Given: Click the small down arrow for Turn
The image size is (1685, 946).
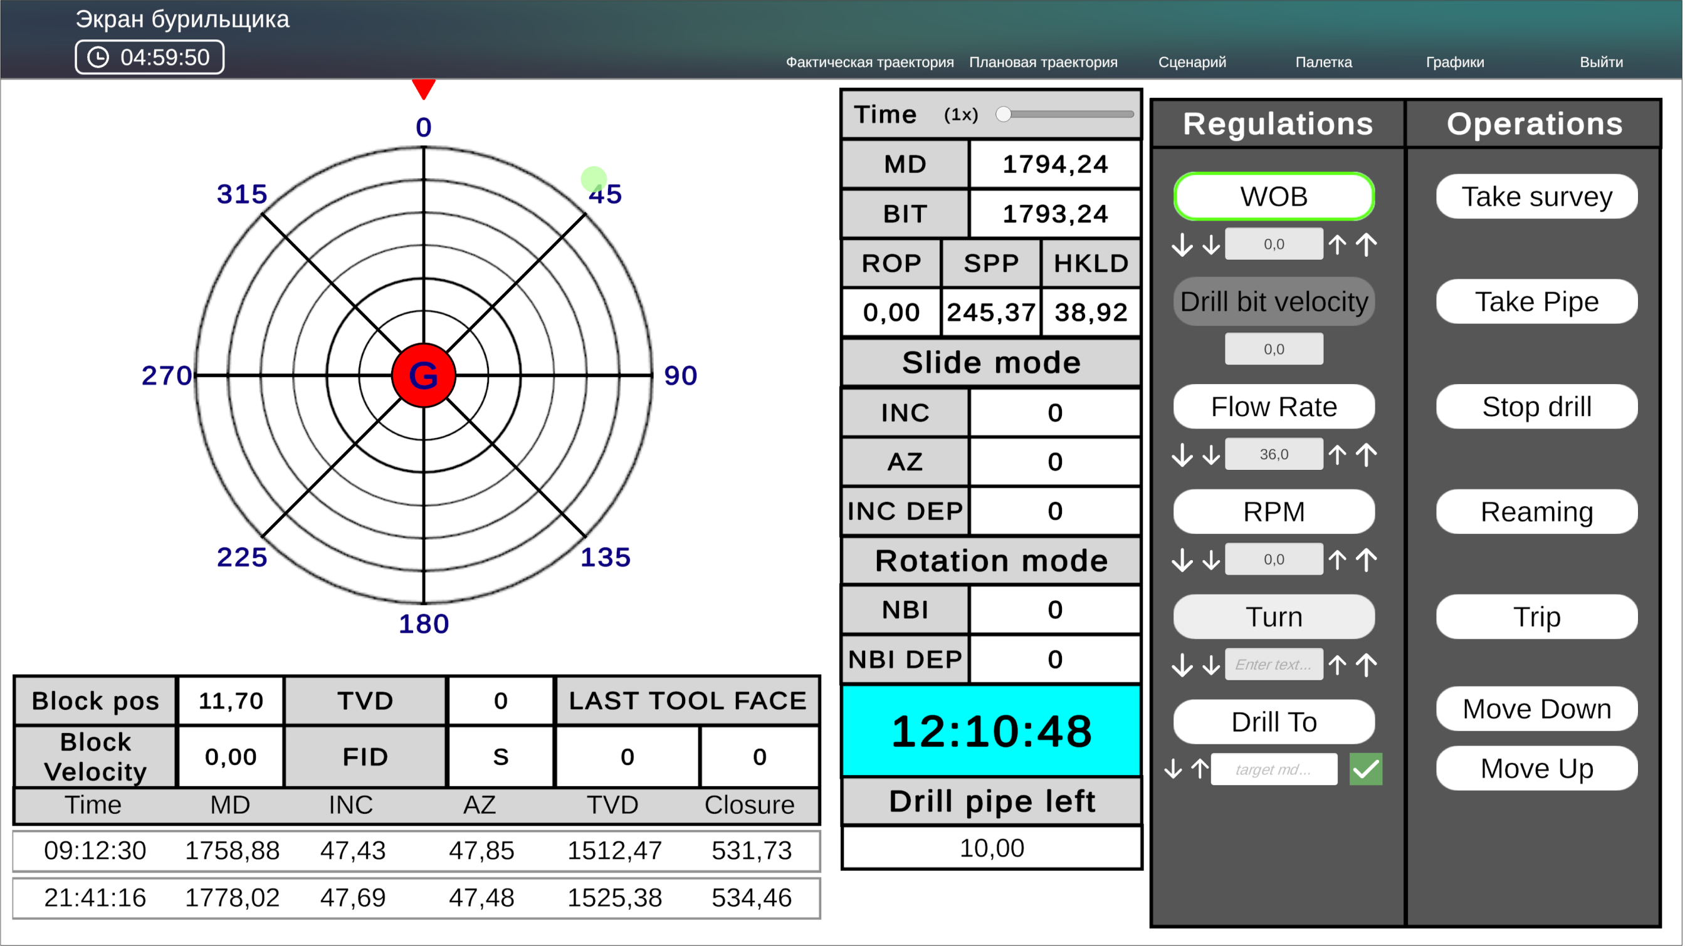Looking at the screenshot, I should pyautogui.click(x=1212, y=665).
